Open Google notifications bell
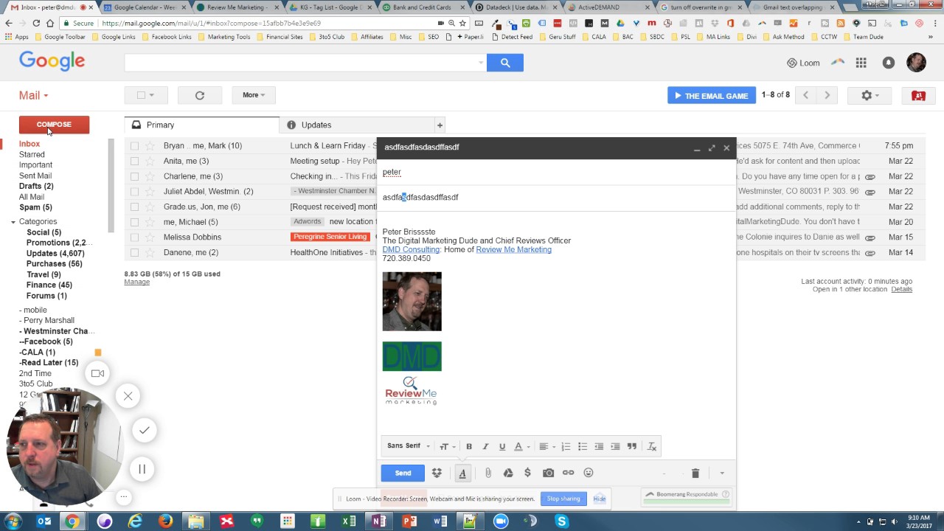Image resolution: width=944 pixels, height=531 pixels. pyautogui.click(x=889, y=63)
